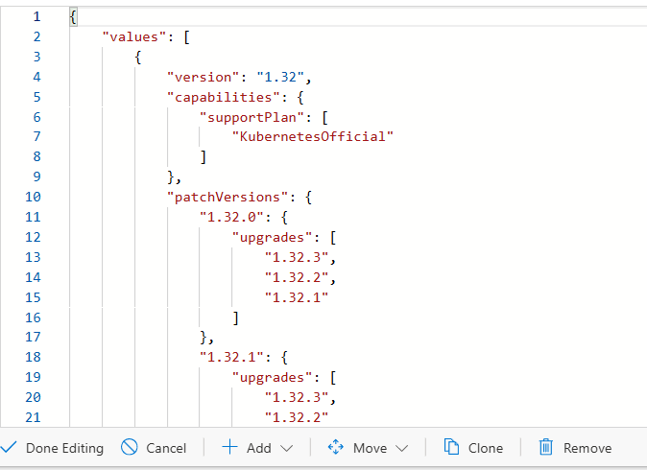647x470 pixels.
Task: Click closing bracket on line 16
Action: [235, 317]
